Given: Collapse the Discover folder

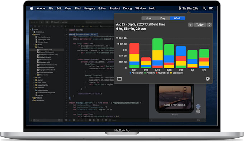Looking at the screenshot, I should (34, 47).
